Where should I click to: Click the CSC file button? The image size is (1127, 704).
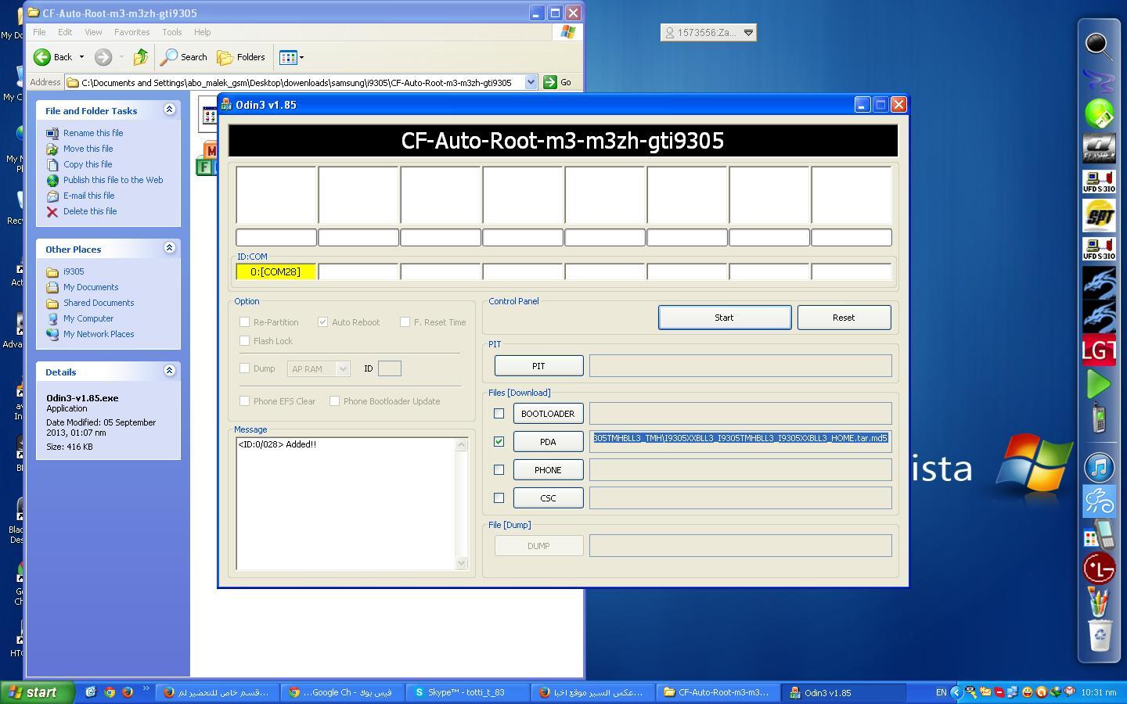(x=548, y=498)
